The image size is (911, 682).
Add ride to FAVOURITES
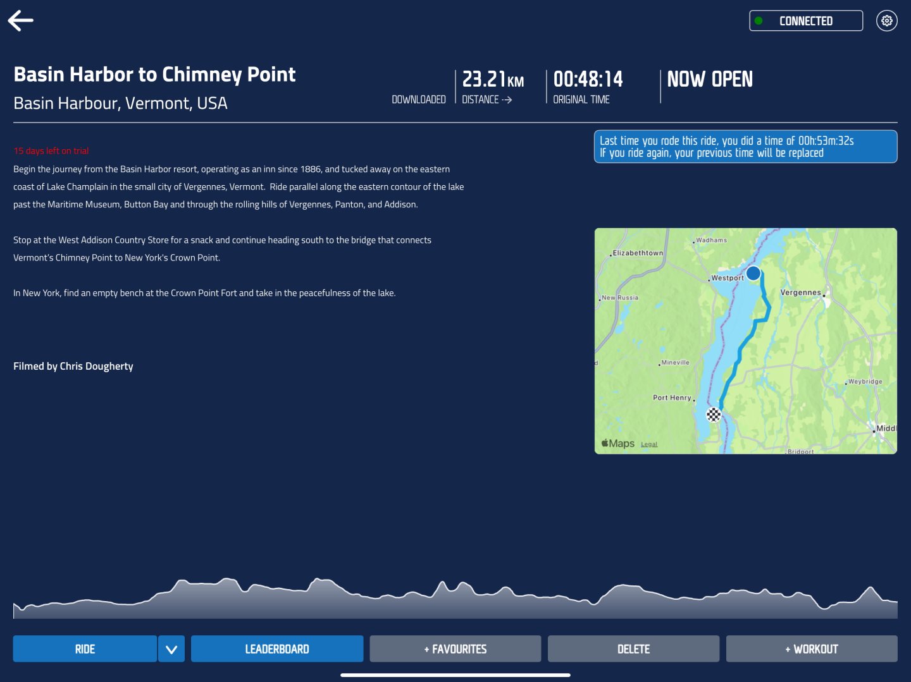(x=455, y=649)
